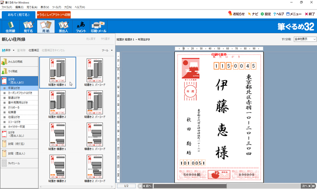Screen dimensions: 317x189
Task: Click the 設定 settings gear icon
Action: (x=265, y=14)
